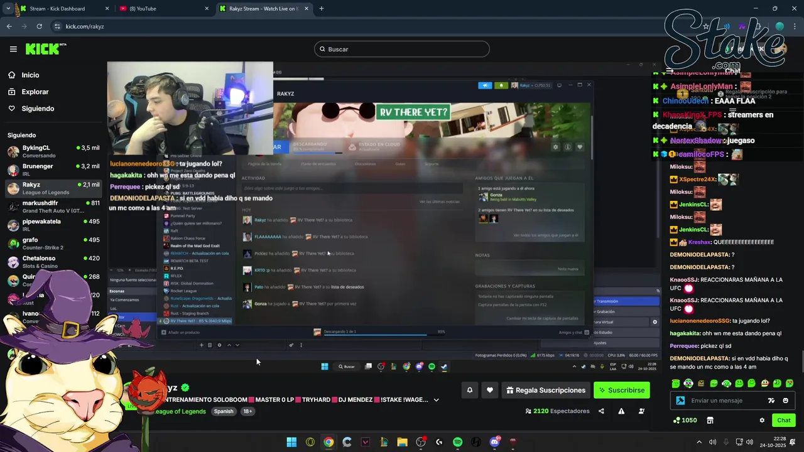Open the Kick hamburger sidebar menu
The width and height of the screenshot is (804, 452).
click(13, 49)
